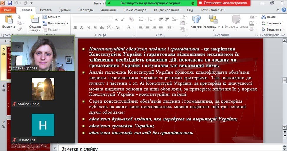The image size is (287, 151).
Task: Click Остановить демонстрацию button
Action: 224,3
